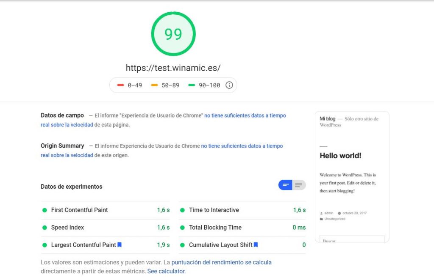434x280 pixels.
Task: Click the folder icon next to Uncategorized
Action: coord(321,219)
